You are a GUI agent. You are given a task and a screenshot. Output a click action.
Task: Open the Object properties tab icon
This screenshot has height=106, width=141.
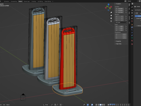coord(132,24)
